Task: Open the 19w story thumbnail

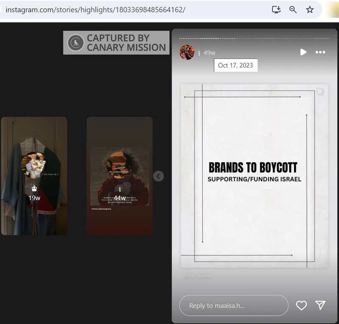Action: pyautogui.click(x=34, y=176)
